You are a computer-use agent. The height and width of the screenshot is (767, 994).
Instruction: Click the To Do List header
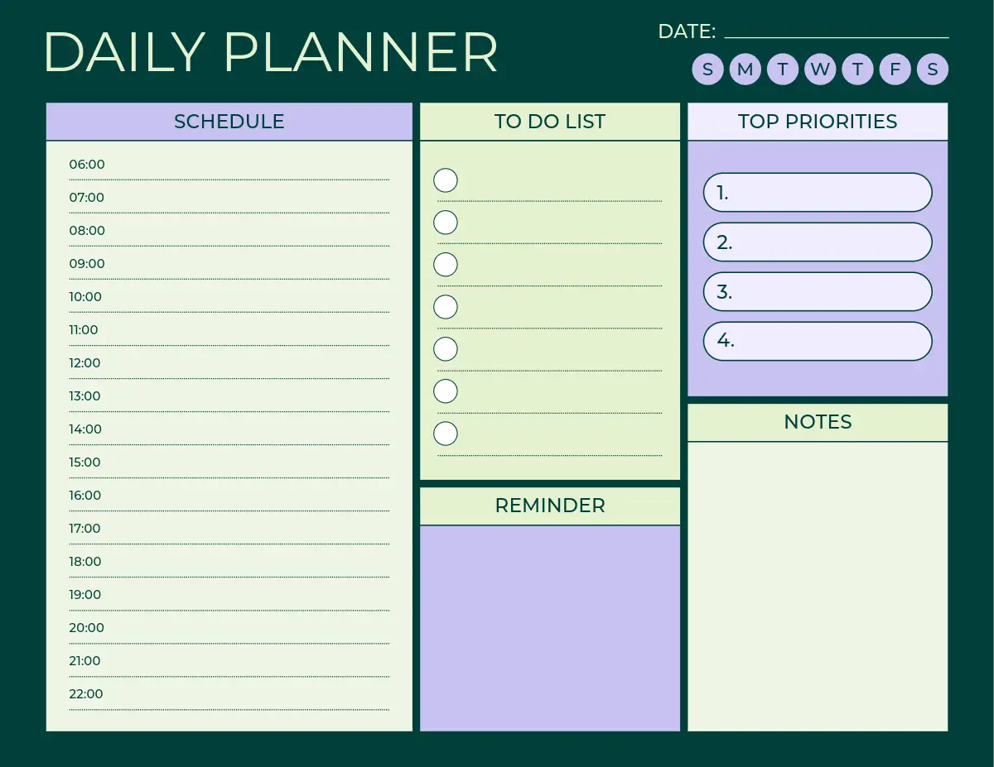coord(550,122)
